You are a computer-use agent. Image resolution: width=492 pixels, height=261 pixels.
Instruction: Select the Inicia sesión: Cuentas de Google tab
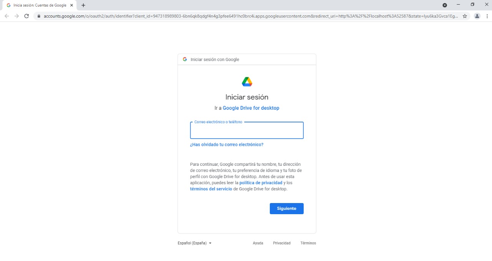[39, 5]
